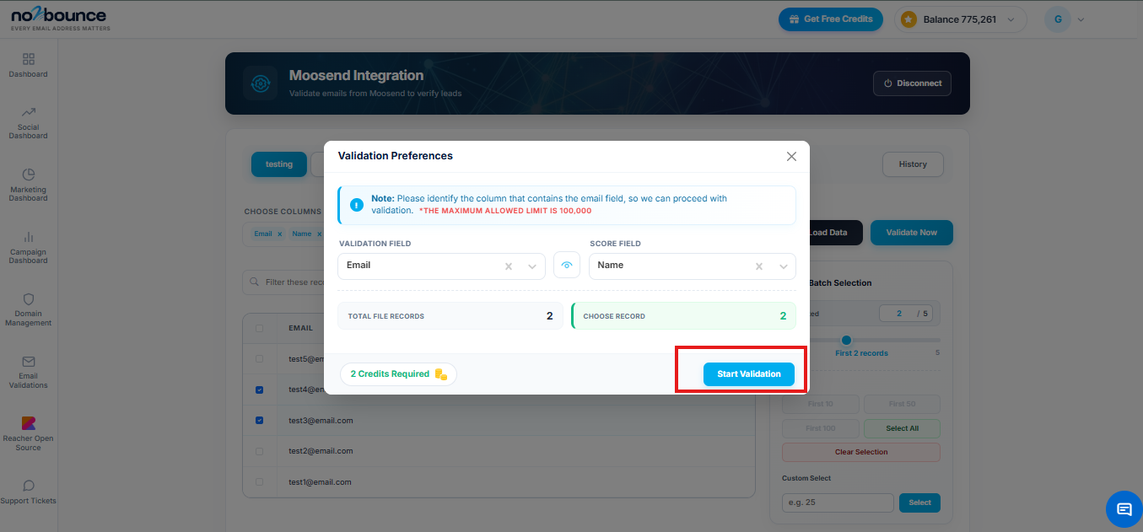Click the blue info icon in the note

pyautogui.click(x=356, y=205)
